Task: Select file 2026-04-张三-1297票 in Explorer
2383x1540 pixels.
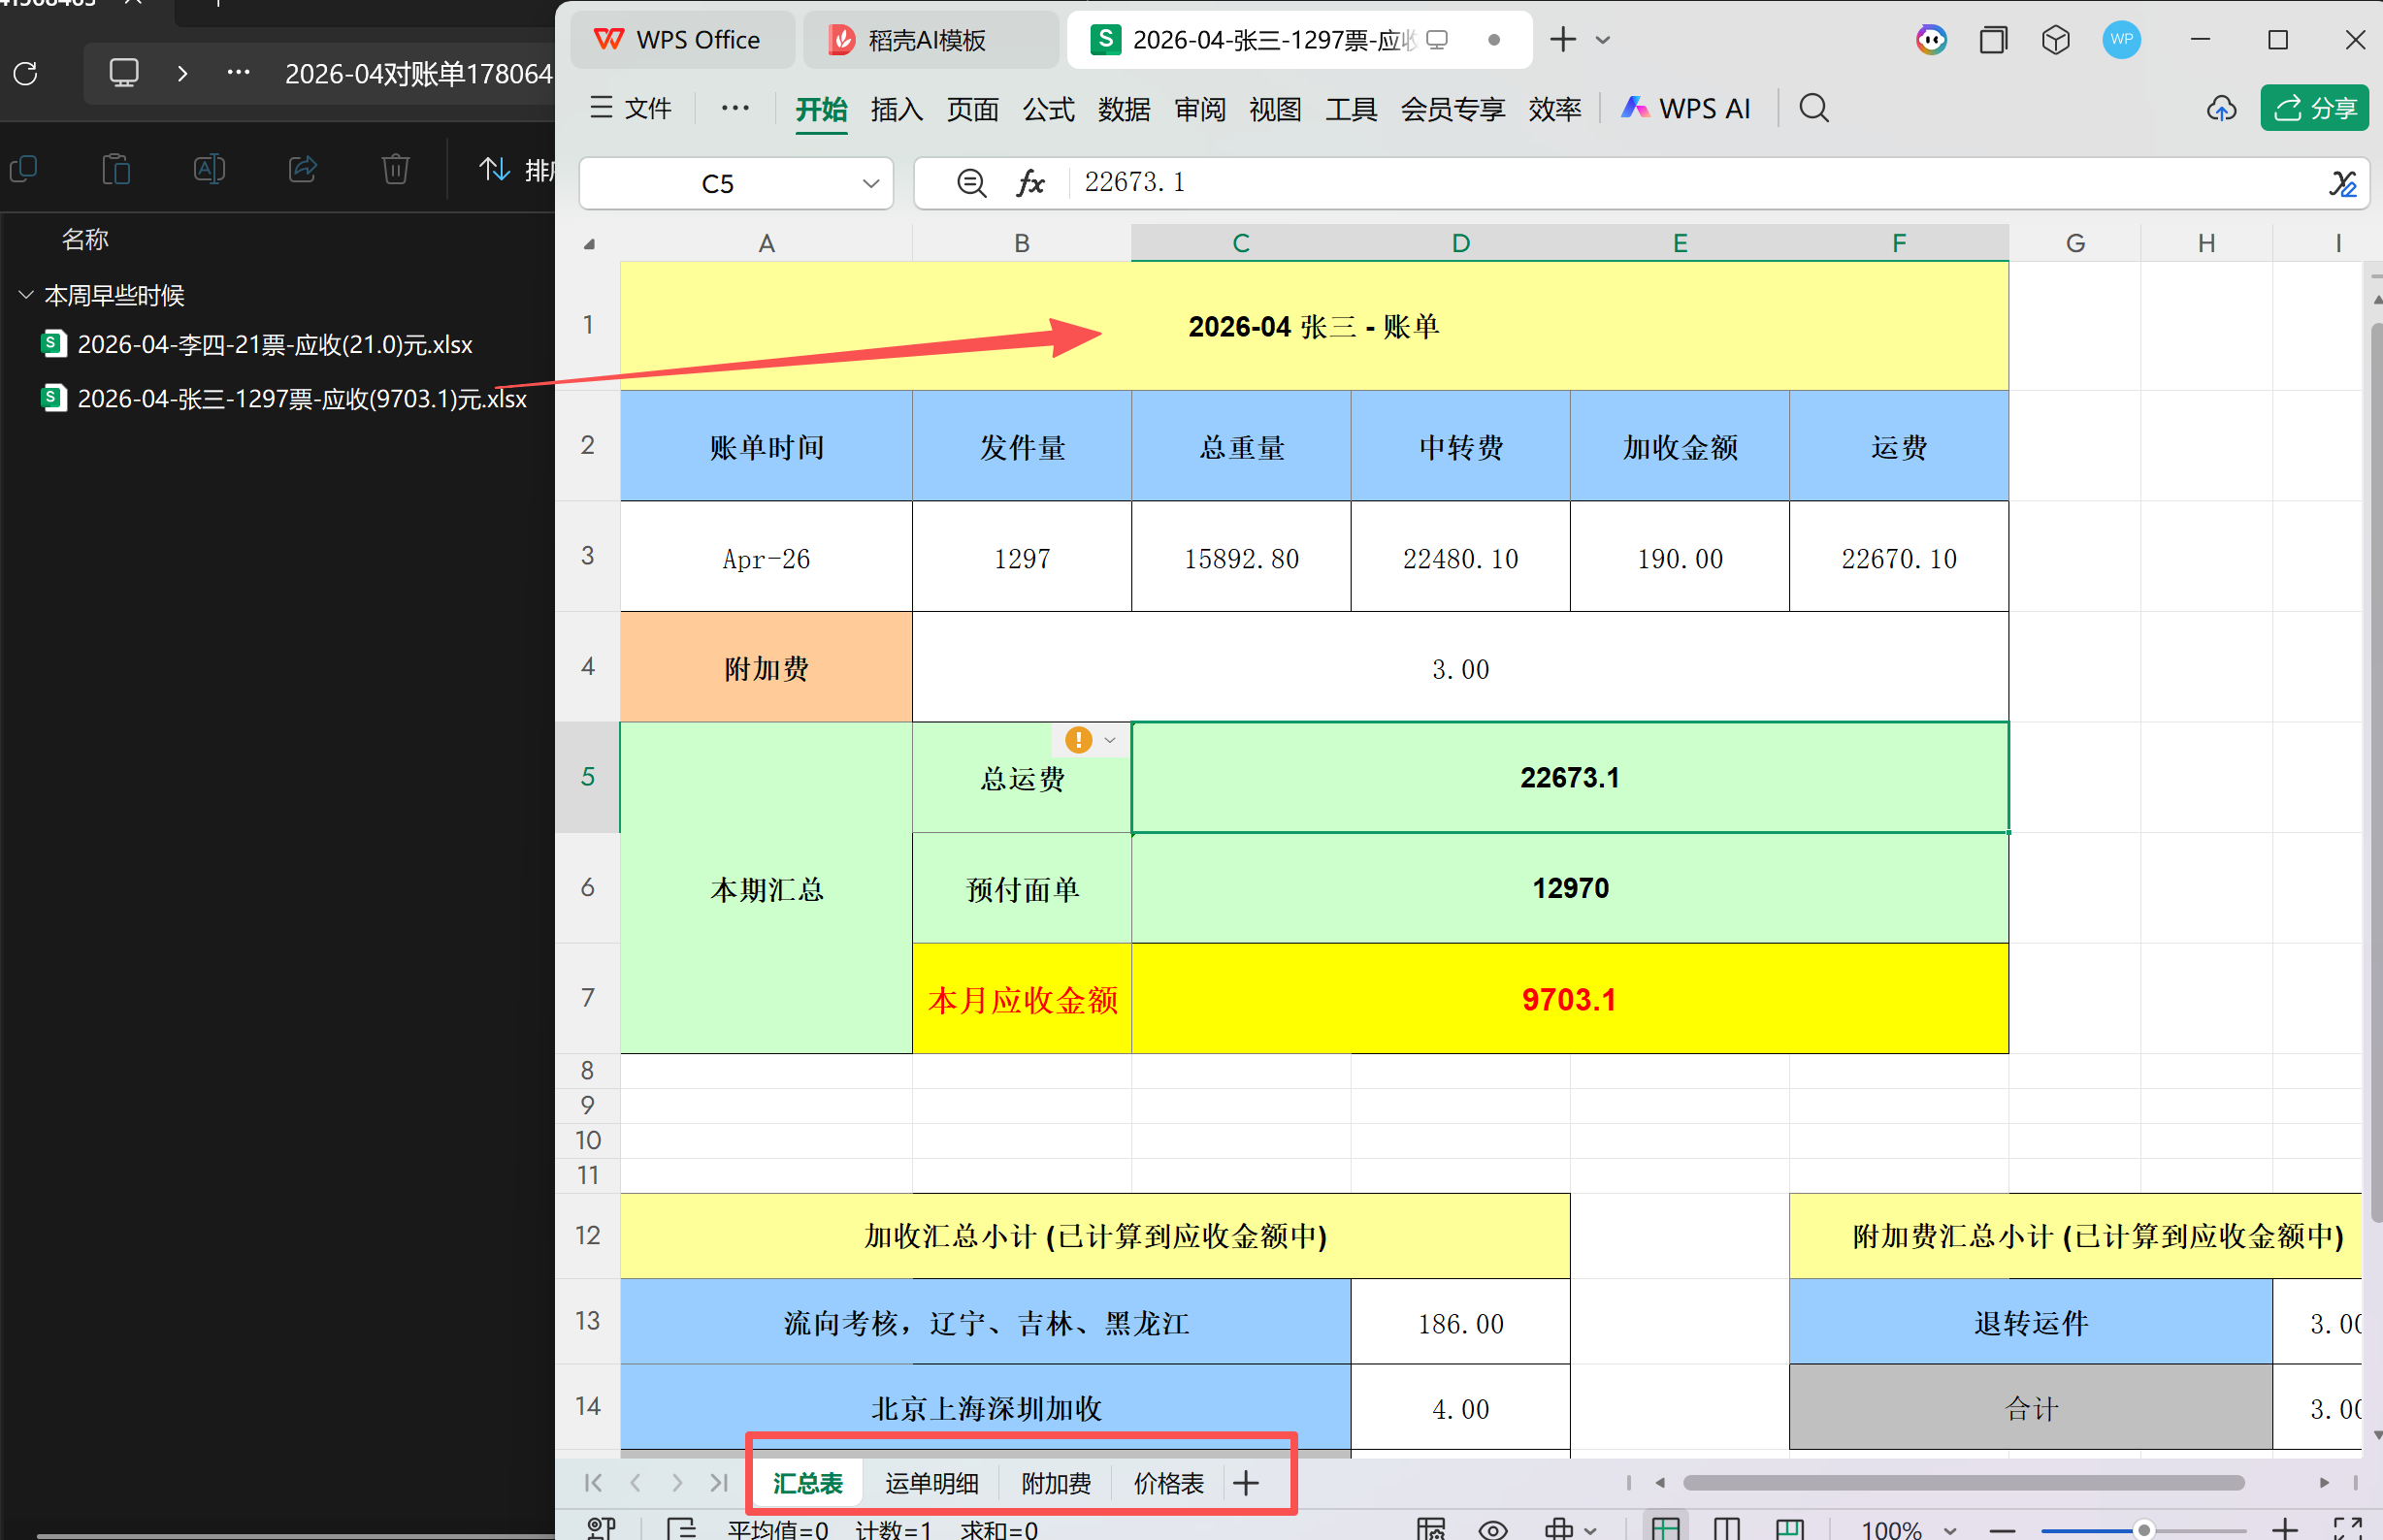Action: click(284, 399)
